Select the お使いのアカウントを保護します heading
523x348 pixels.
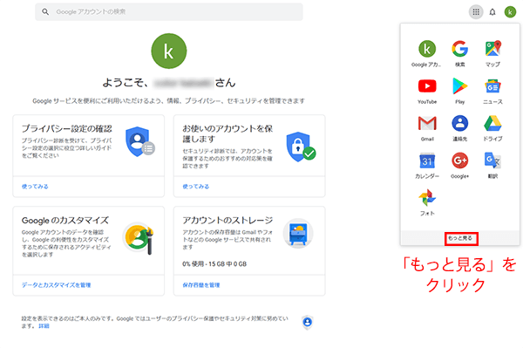coord(228,133)
